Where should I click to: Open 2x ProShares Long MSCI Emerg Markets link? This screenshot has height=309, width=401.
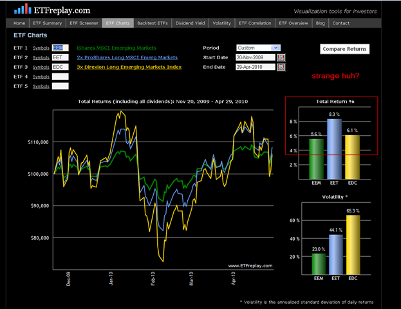[x=127, y=57]
